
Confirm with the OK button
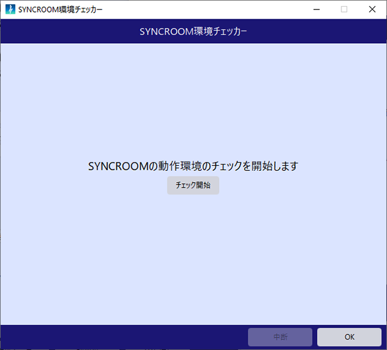click(x=350, y=337)
